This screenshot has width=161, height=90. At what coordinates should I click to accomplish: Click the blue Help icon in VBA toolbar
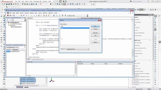click(54, 15)
